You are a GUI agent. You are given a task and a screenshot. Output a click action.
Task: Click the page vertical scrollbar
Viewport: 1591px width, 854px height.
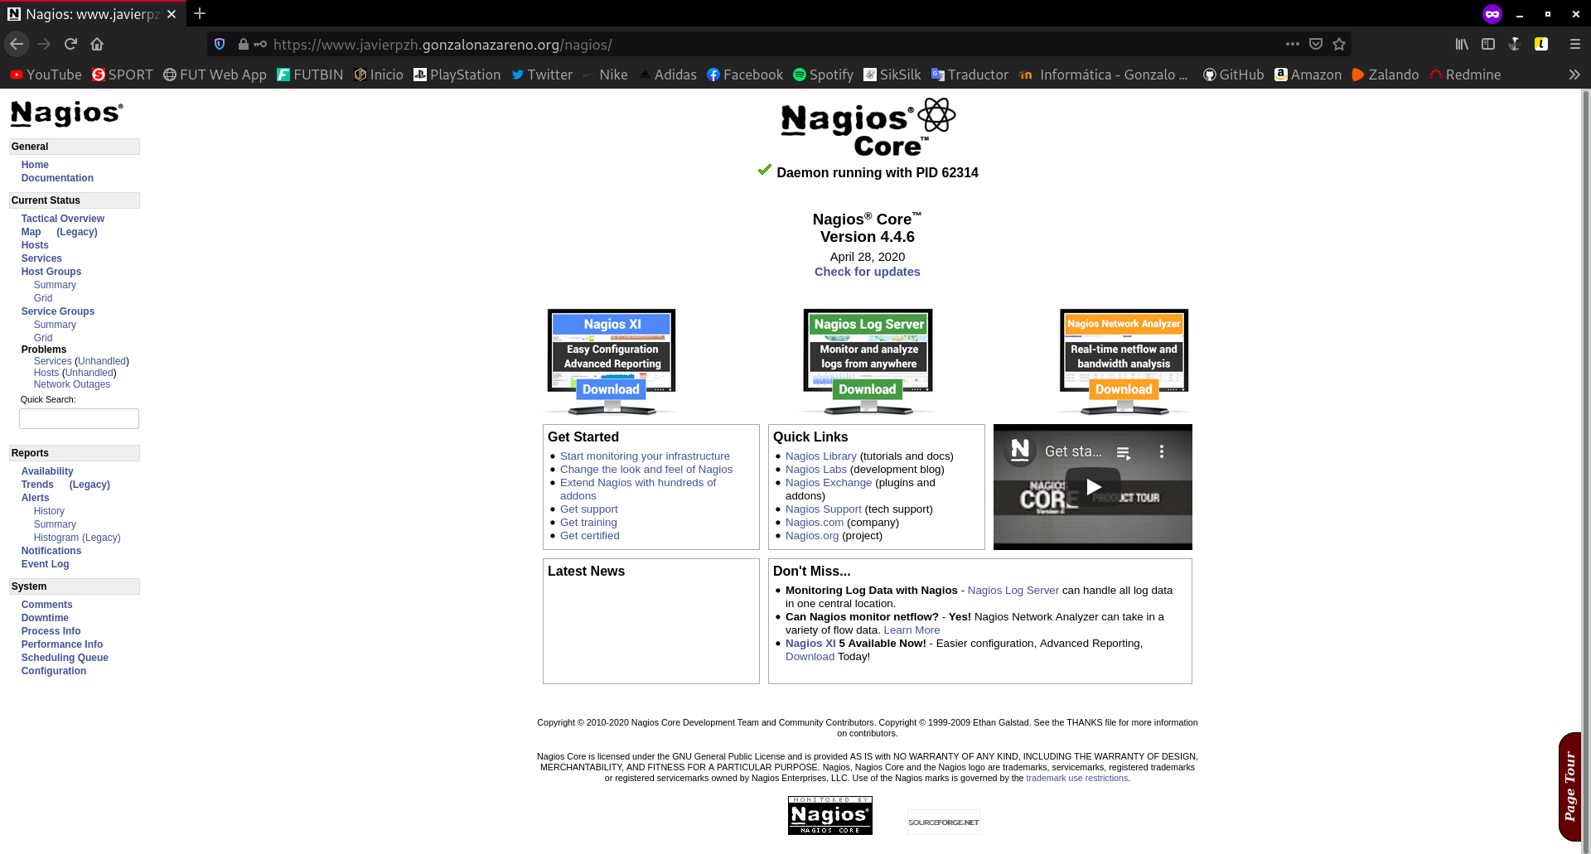click(x=1586, y=470)
